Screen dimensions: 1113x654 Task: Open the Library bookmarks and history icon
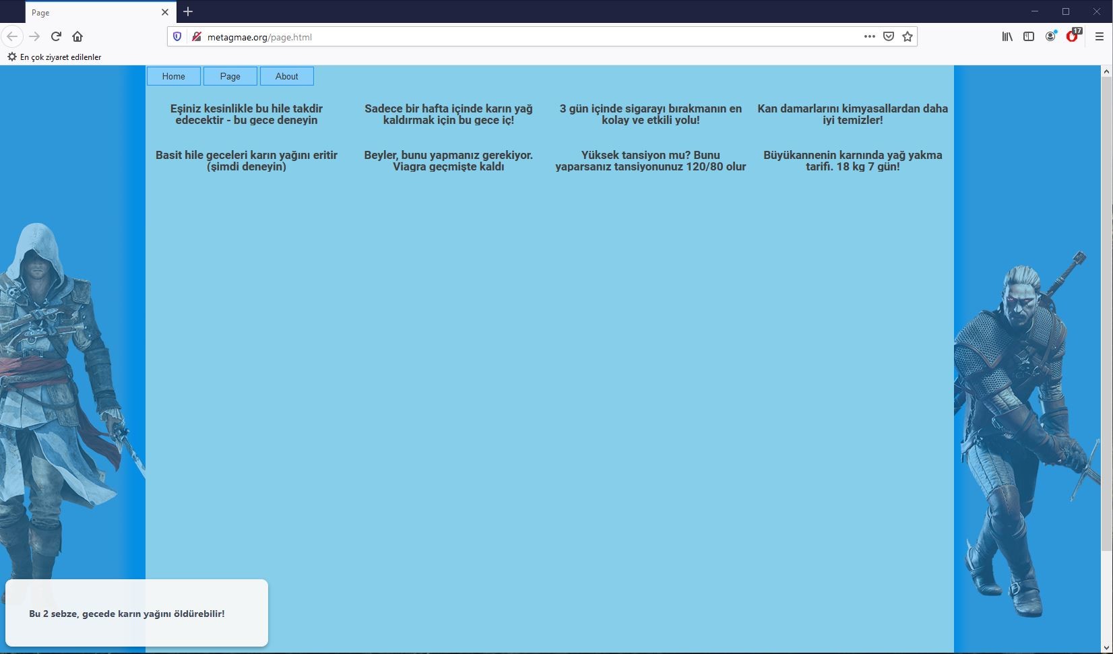[1007, 36]
